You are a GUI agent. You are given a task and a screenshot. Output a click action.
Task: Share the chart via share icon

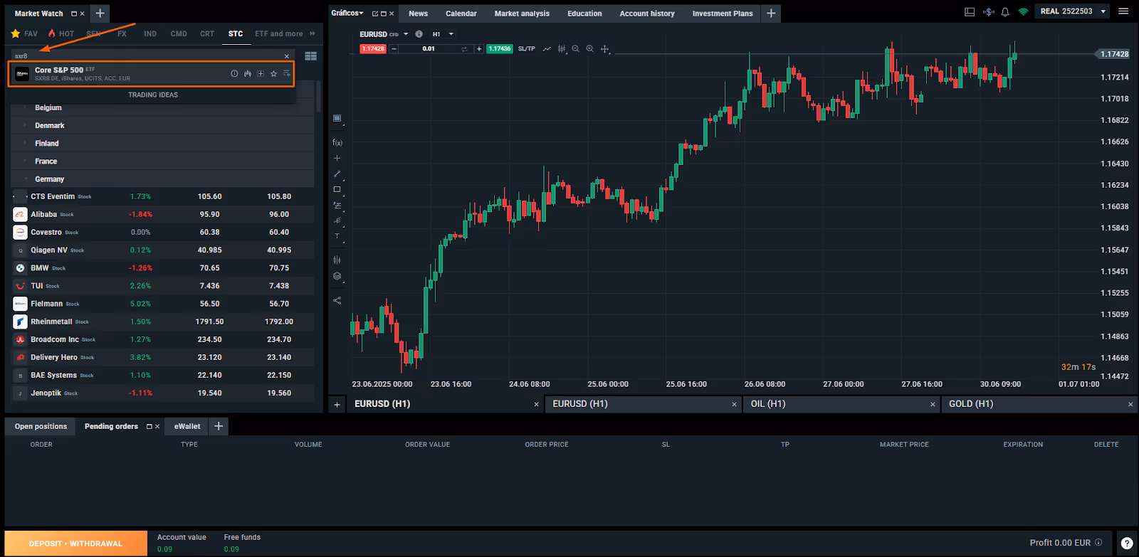337,300
